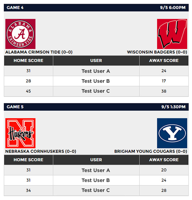The image size is (192, 200).
Task: Click the Alabama Crimson Tide logo
Action: coord(21,34)
